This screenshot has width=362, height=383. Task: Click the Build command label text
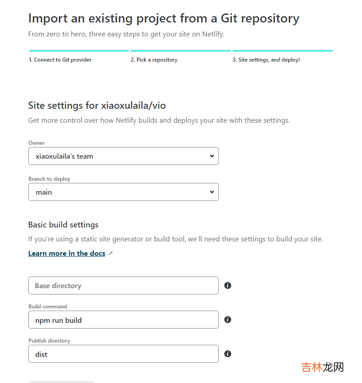pyautogui.click(x=48, y=307)
